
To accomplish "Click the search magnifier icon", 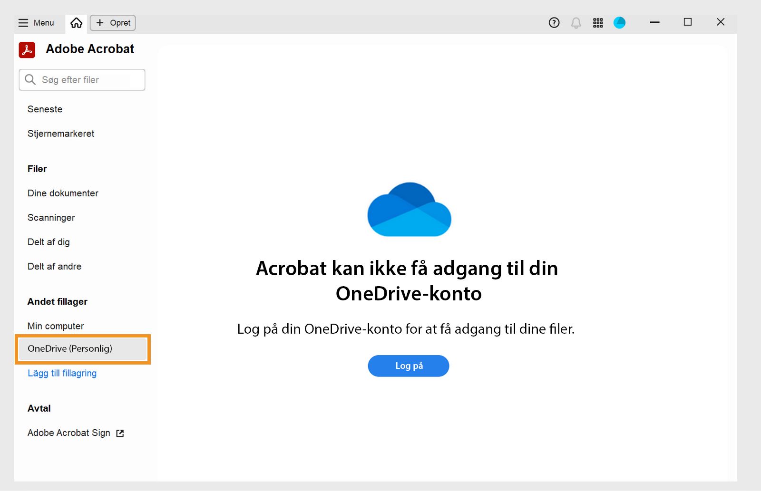I will 30,79.
